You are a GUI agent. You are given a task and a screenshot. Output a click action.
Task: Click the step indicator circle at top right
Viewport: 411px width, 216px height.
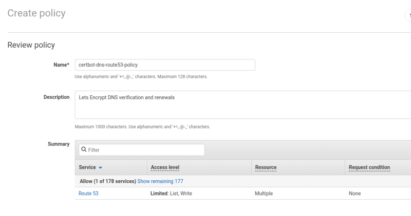pos(408,15)
